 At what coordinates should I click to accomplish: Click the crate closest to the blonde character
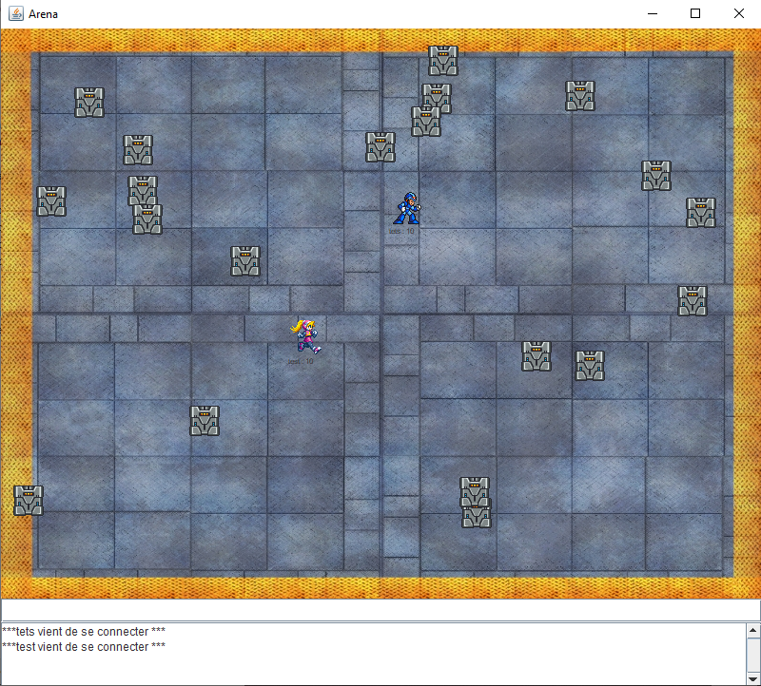[x=245, y=260]
